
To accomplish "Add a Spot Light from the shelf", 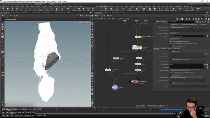I will click(x=111, y=10).
